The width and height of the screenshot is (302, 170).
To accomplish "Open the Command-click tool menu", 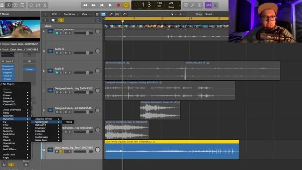I will (181, 14).
